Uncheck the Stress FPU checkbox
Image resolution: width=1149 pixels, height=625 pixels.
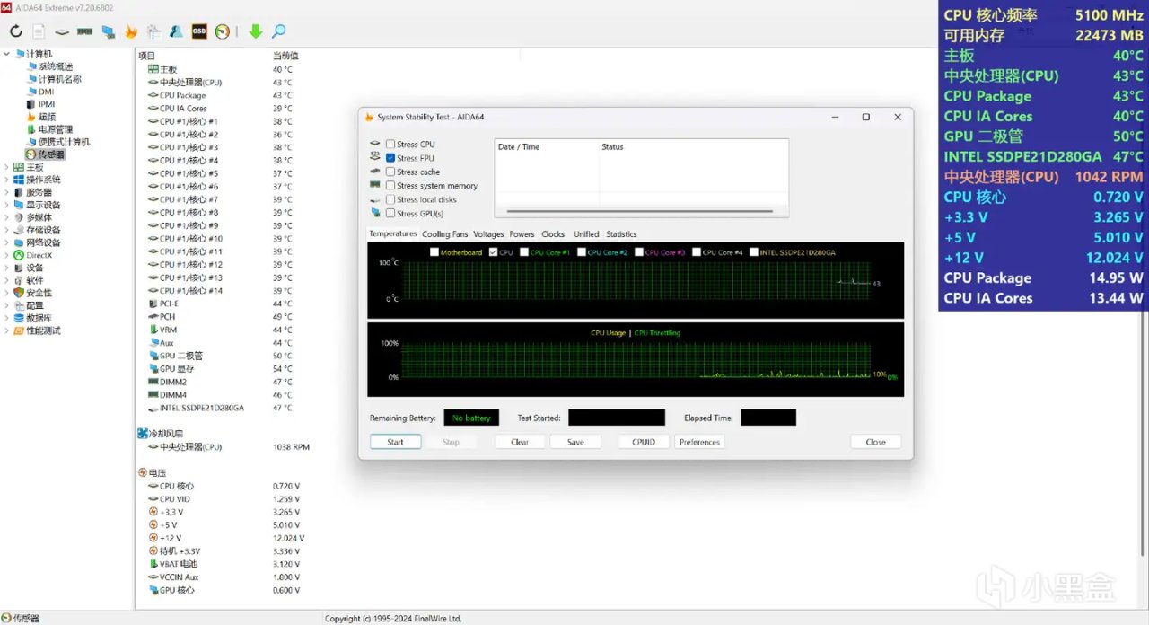point(390,158)
